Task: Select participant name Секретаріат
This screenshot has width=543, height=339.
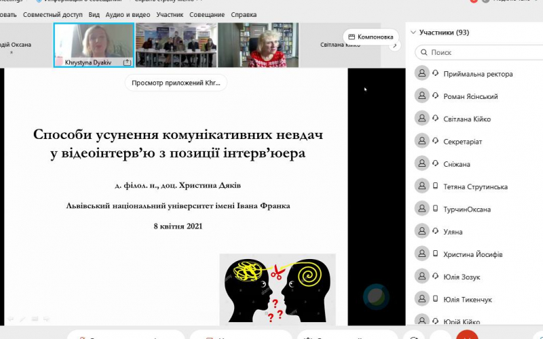Action: (463, 142)
